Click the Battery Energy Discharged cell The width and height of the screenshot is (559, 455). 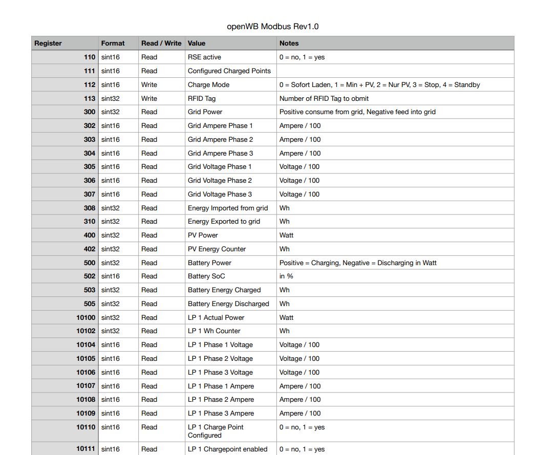click(231, 304)
